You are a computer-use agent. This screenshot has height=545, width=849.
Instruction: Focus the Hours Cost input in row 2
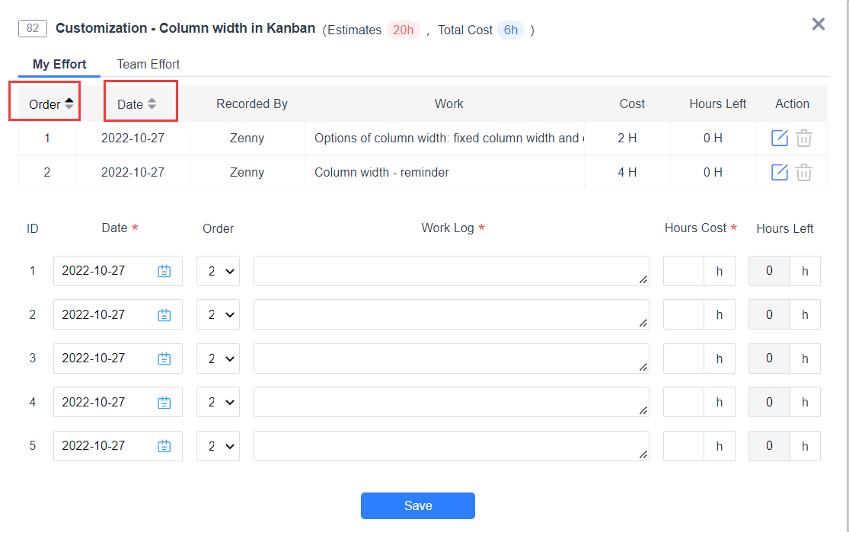(683, 314)
